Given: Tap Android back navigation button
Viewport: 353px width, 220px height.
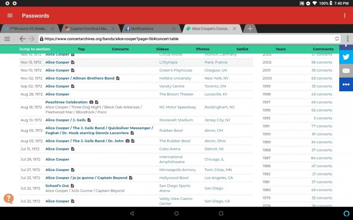Looking at the screenshot, I should point(132,213).
